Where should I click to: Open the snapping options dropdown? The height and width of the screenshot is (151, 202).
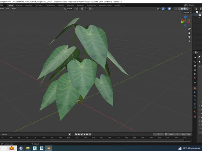pyautogui.click(x=86, y=9)
